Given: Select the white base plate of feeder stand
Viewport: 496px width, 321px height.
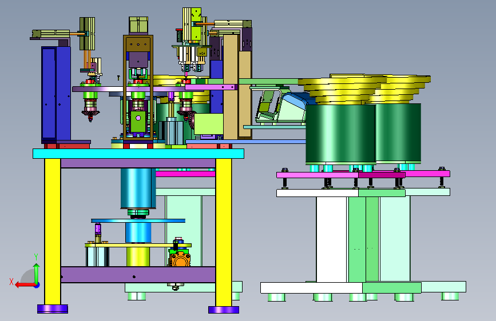Looking at the screenshot, I should click(311, 288).
